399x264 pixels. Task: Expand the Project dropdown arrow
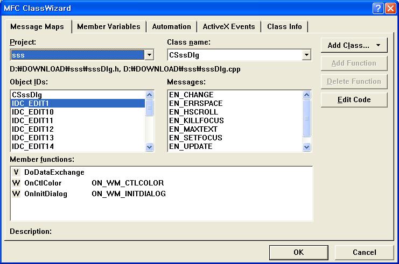coord(149,55)
